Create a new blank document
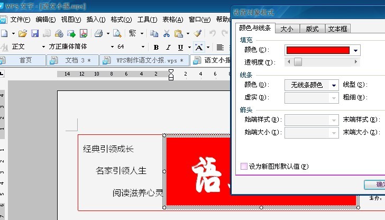385x220 pixels. tap(4, 33)
